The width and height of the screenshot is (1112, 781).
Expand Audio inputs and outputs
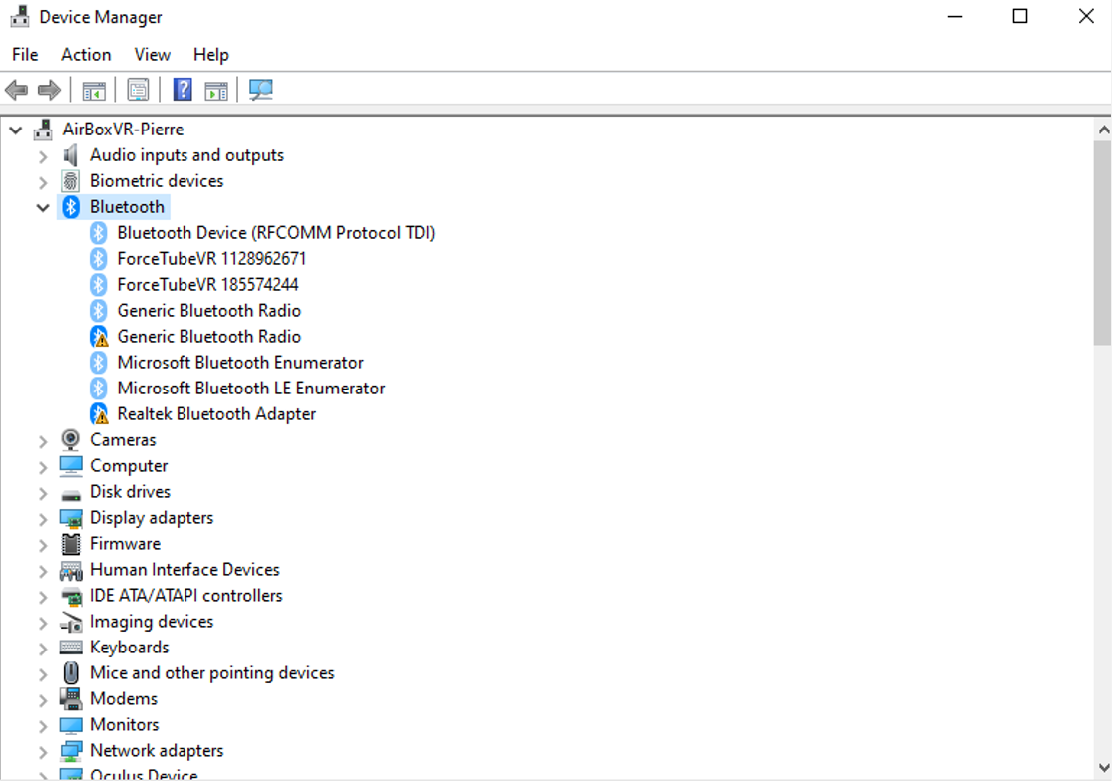(43, 155)
